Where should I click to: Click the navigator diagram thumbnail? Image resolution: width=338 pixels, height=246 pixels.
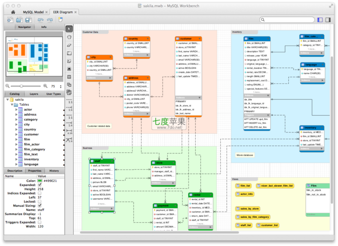pyautogui.click(x=34, y=57)
